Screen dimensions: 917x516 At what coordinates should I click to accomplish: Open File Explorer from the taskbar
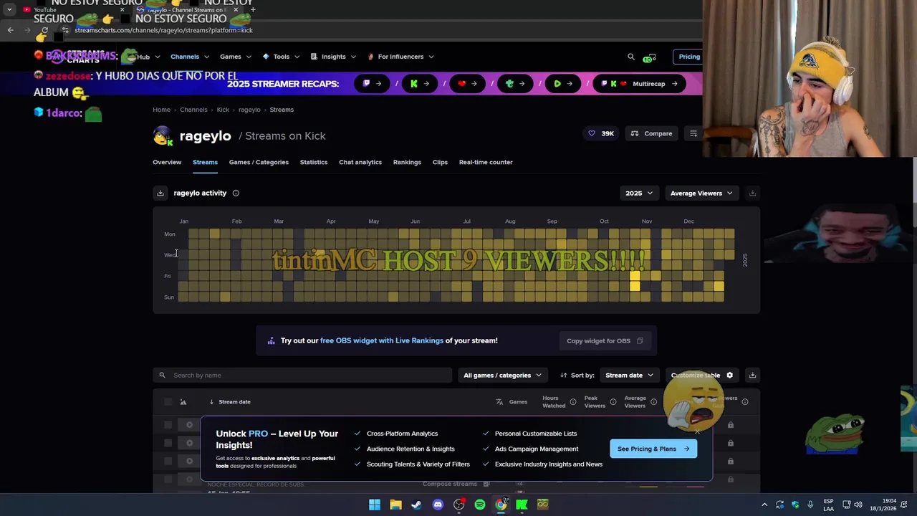tap(395, 505)
